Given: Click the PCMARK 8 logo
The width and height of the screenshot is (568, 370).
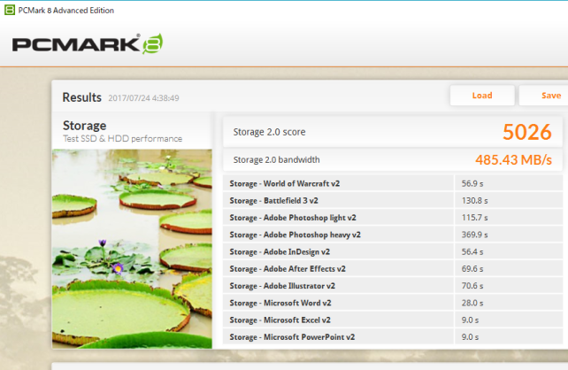Looking at the screenshot, I should click(x=88, y=44).
